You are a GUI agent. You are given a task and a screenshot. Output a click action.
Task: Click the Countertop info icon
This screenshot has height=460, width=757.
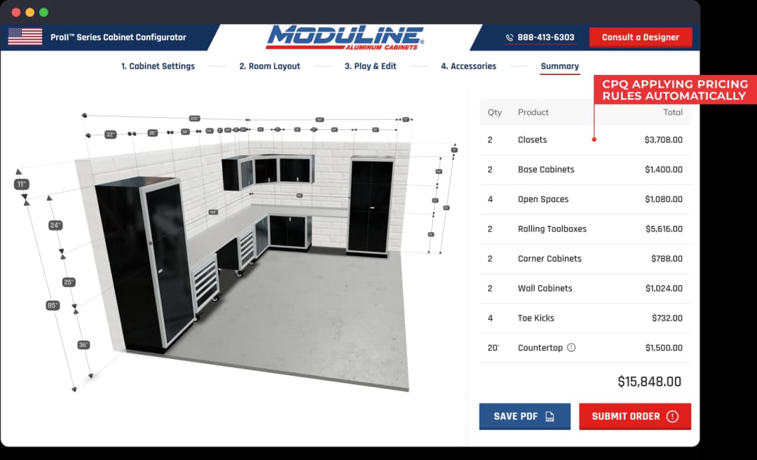pyautogui.click(x=571, y=347)
